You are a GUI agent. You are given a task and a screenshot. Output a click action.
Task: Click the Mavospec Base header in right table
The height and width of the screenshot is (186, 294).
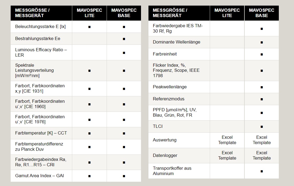[x=261, y=13]
